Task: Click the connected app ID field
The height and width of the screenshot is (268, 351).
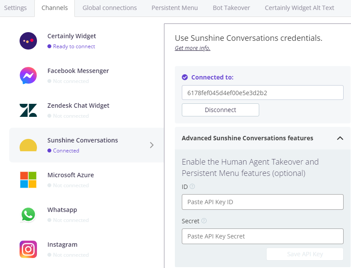Action: [x=263, y=93]
